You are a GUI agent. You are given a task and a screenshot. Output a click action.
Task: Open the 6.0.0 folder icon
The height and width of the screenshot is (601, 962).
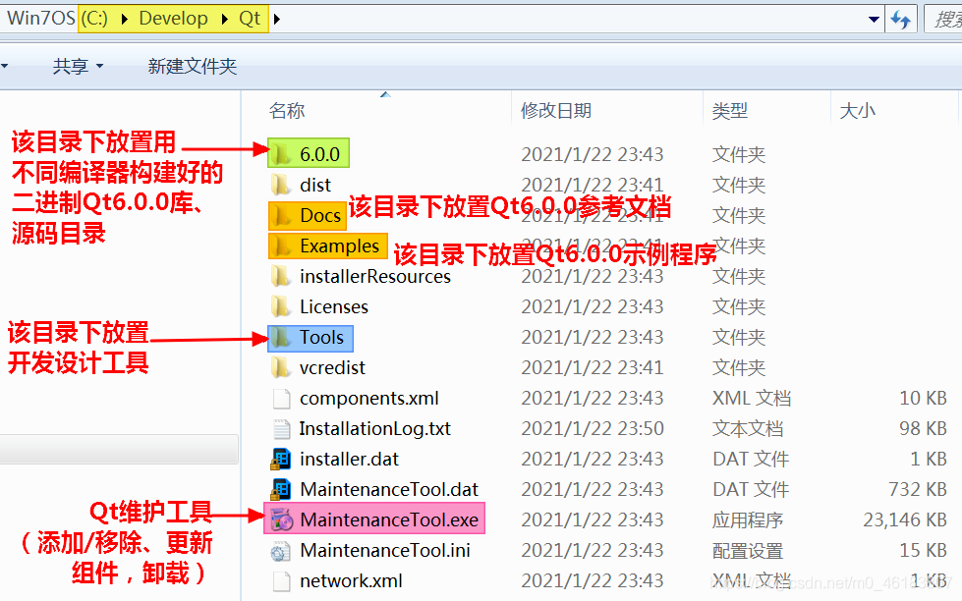tap(281, 154)
